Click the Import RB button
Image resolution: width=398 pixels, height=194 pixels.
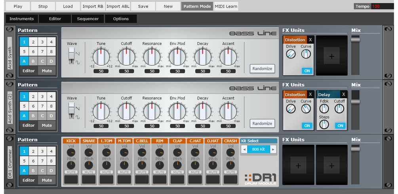pos(93,6)
